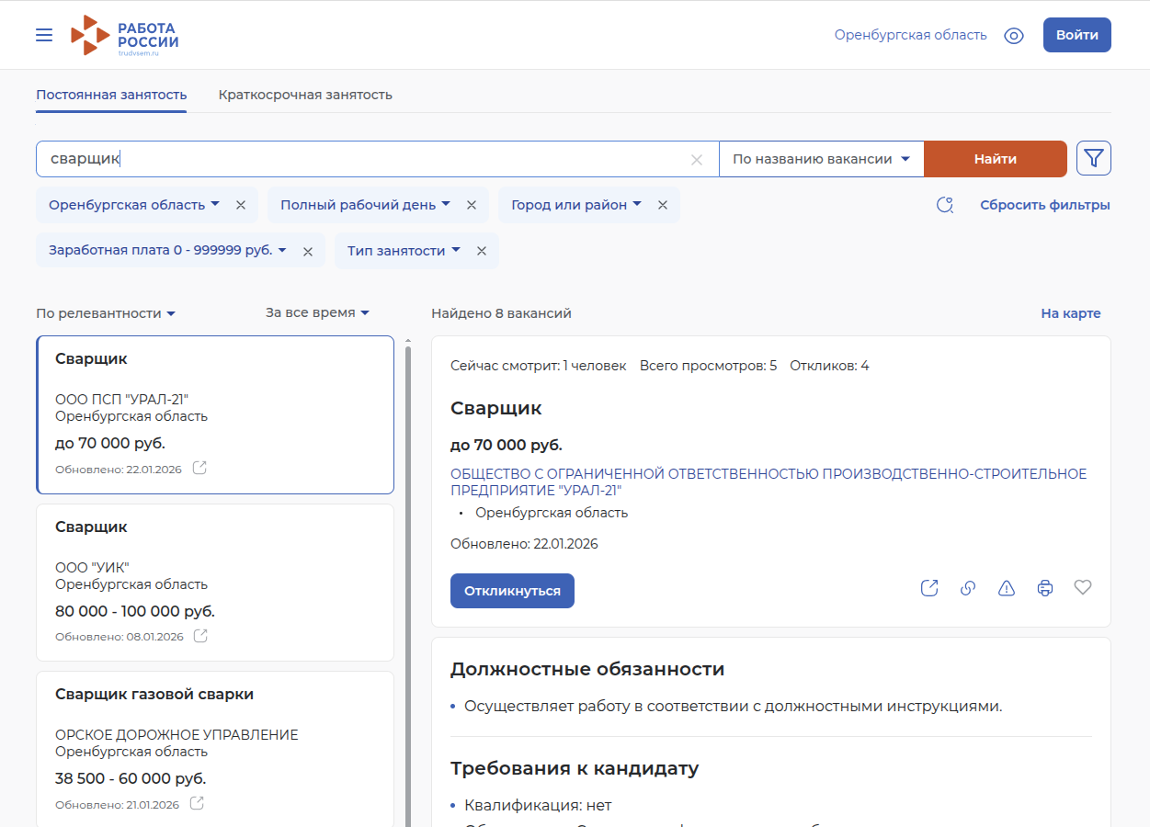Viewport: 1150px width, 827px height.
Task: Clear the search field text
Action: click(697, 160)
